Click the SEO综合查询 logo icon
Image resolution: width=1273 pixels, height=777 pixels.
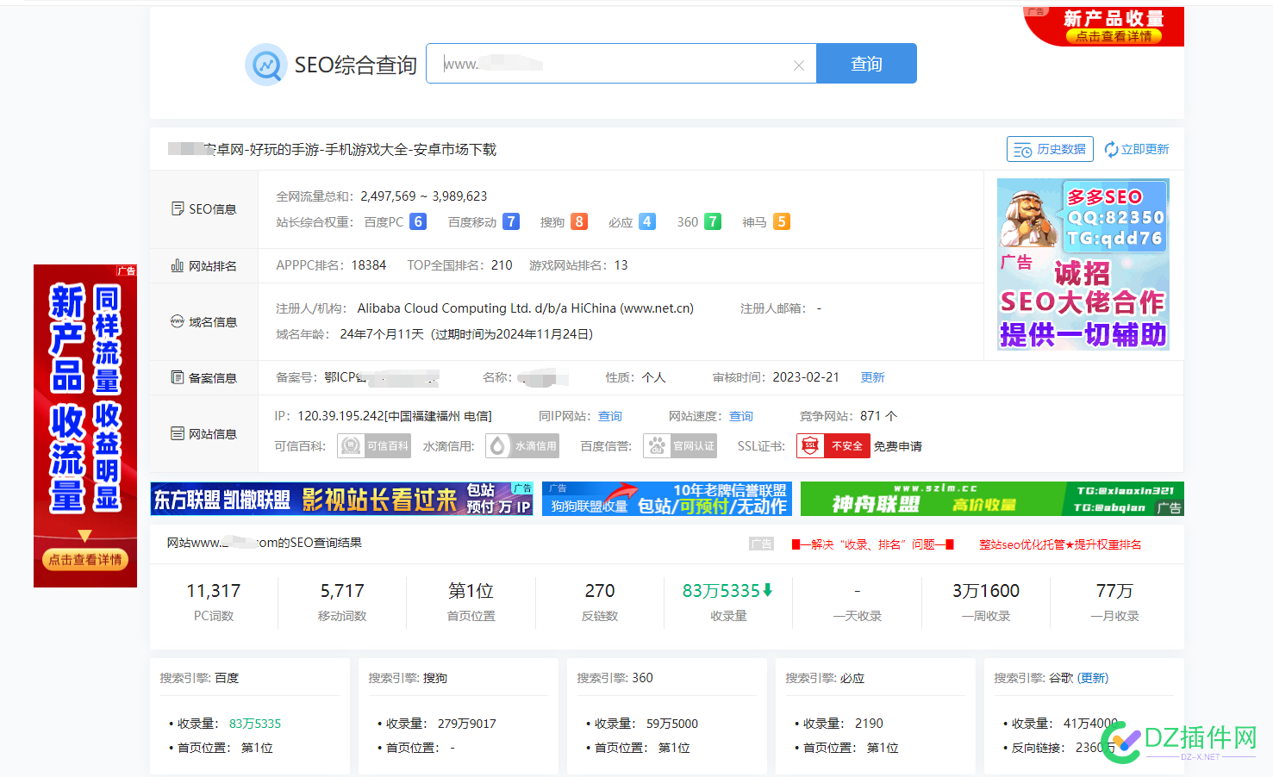(265, 65)
